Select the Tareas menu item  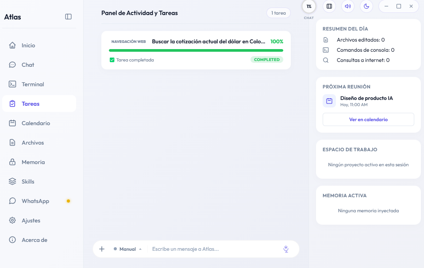(x=39, y=103)
